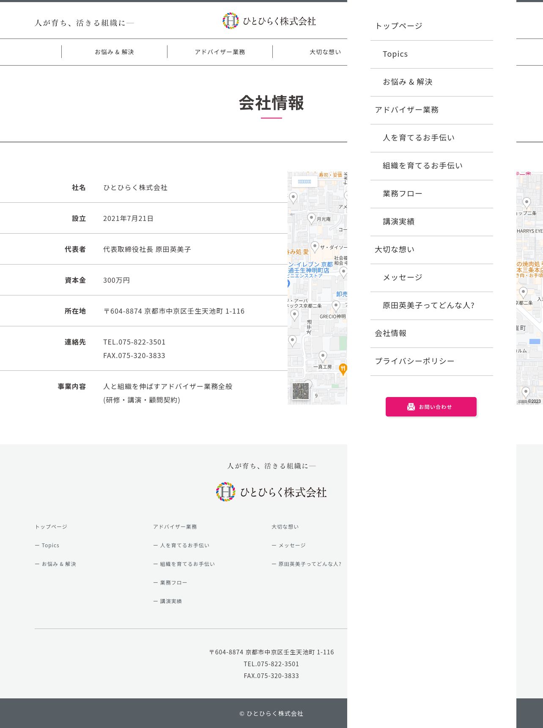Screen dimensions: 543x728
Task: Click TEL.075-822-3501 in the 連絡先 row
Action: (x=134, y=342)
